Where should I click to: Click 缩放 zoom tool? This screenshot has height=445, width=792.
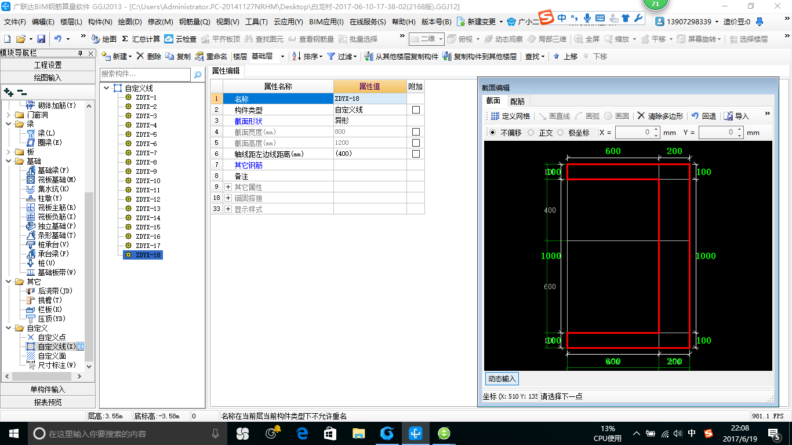click(616, 39)
